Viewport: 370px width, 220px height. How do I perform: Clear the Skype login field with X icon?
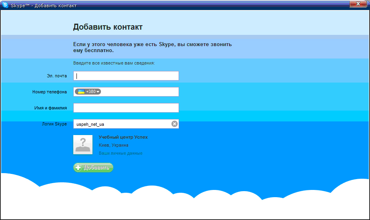tap(174, 124)
